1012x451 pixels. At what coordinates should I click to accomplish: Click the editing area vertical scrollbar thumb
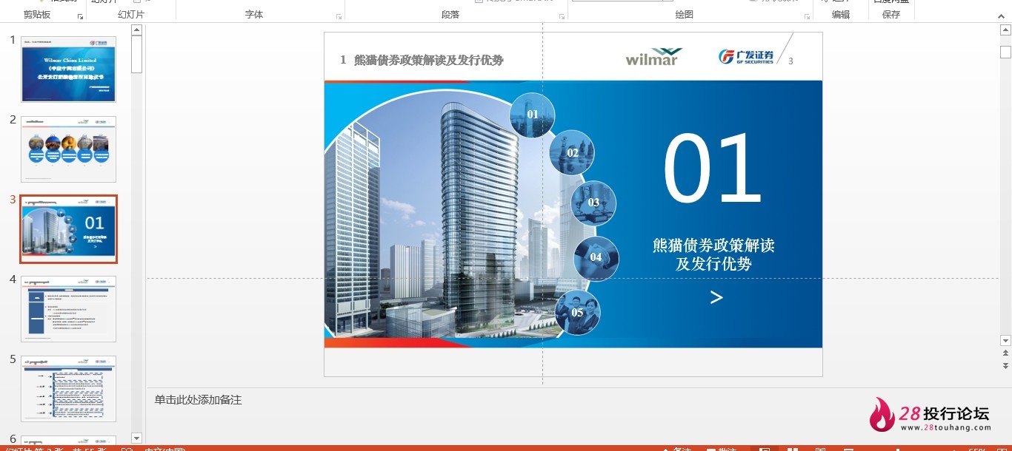pyautogui.click(x=1005, y=52)
